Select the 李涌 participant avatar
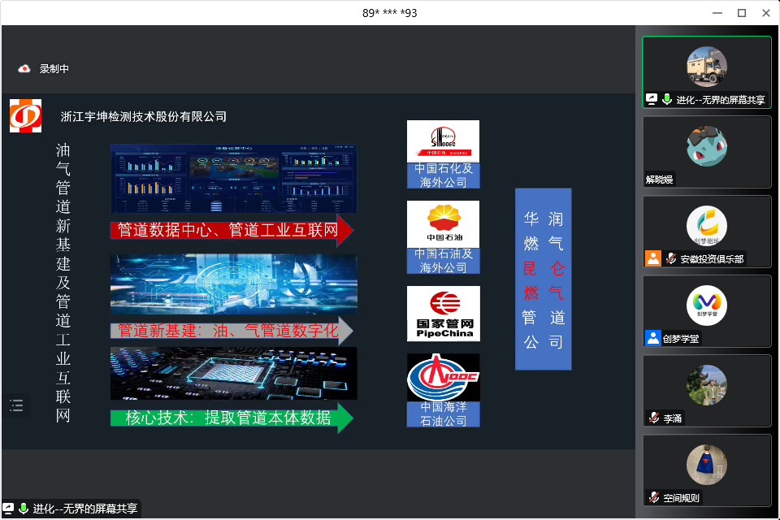The height and width of the screenshot is (520, 780). pos(707,385)
